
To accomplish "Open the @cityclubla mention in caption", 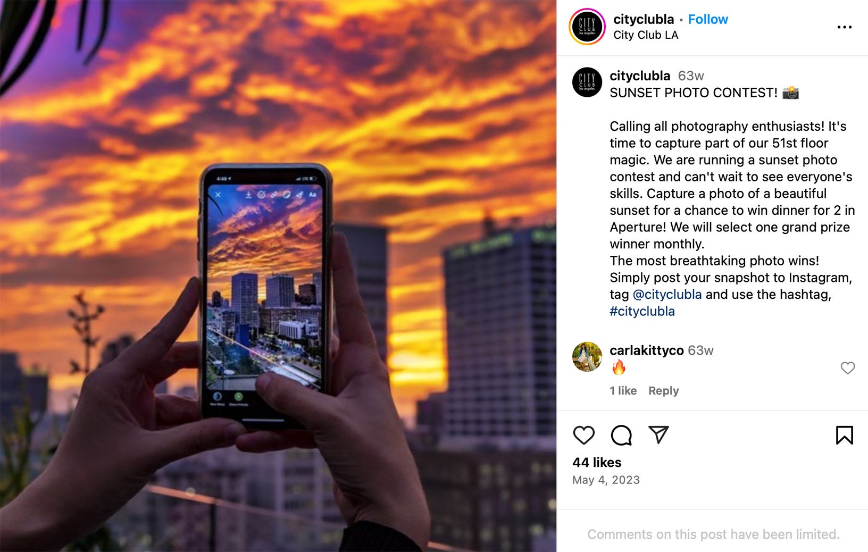I will (667, 295).
